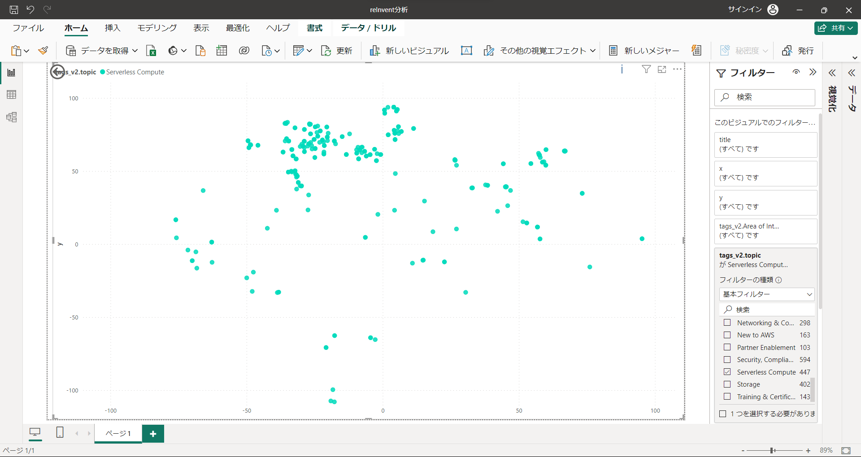Switch to the Table view icon
Image resolution: width=861 pixels, height=457 pixels.
(x=12, y=95)
